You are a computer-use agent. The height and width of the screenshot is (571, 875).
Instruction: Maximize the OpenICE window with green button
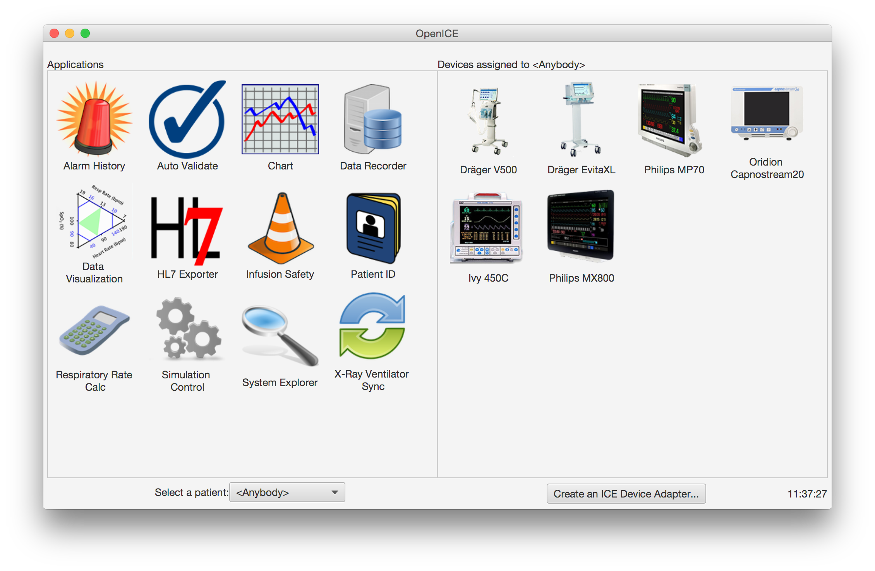coord(85,34)
